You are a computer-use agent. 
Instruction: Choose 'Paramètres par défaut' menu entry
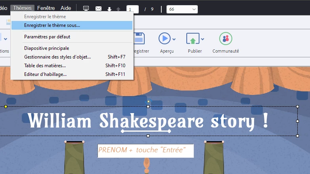point(72,37)
